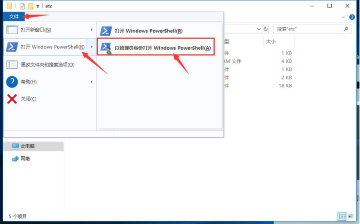Click the admin PowerShell icon with the user badge
This screenshot has width=360, height=224.
[x=106, y=48]
